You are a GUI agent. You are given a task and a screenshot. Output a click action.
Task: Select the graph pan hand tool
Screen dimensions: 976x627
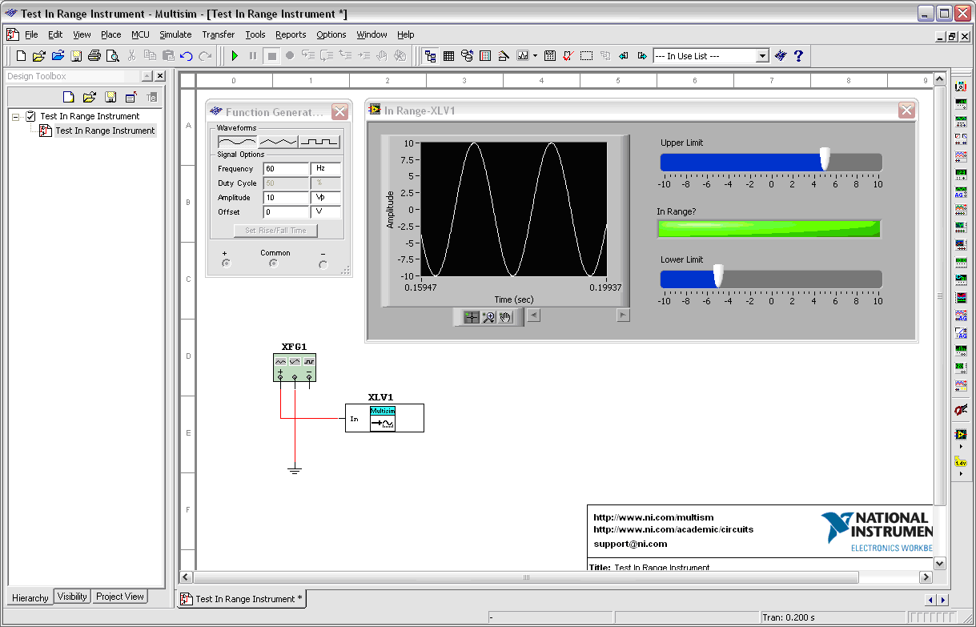pos(506,316)
